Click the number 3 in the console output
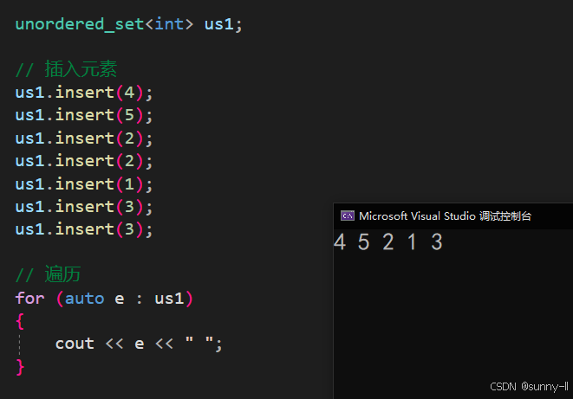The image size is (573, 399). pos(436,243)
